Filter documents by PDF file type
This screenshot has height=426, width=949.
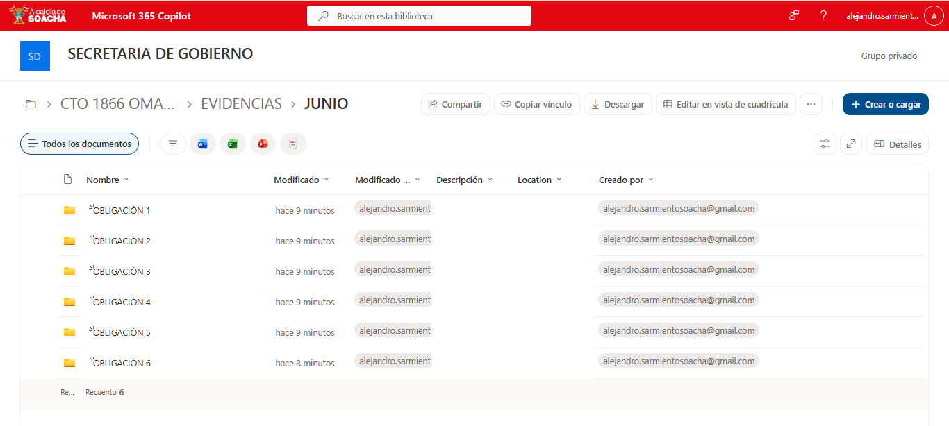pos(293,144)
